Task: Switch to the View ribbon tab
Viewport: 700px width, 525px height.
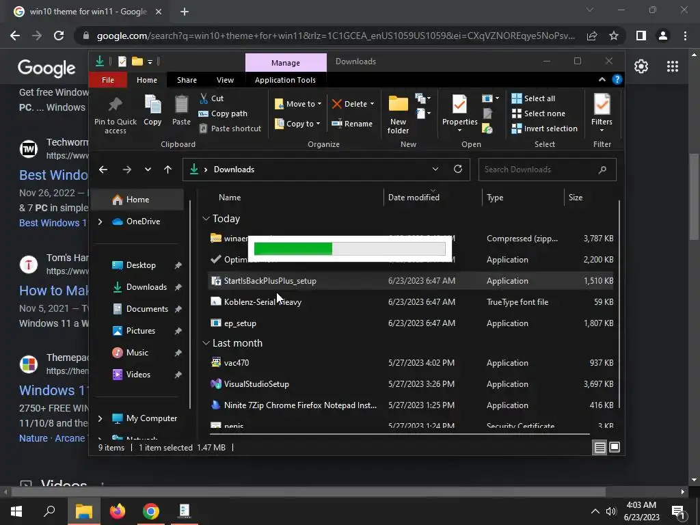Action: coord(225,80)
